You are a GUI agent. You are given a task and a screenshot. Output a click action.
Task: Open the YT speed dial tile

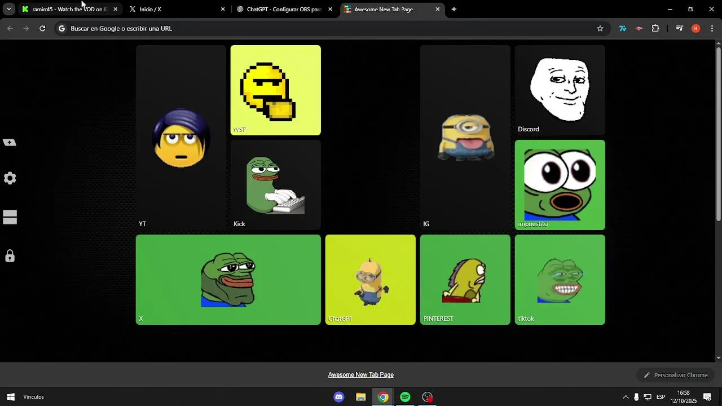pos(180,138)
